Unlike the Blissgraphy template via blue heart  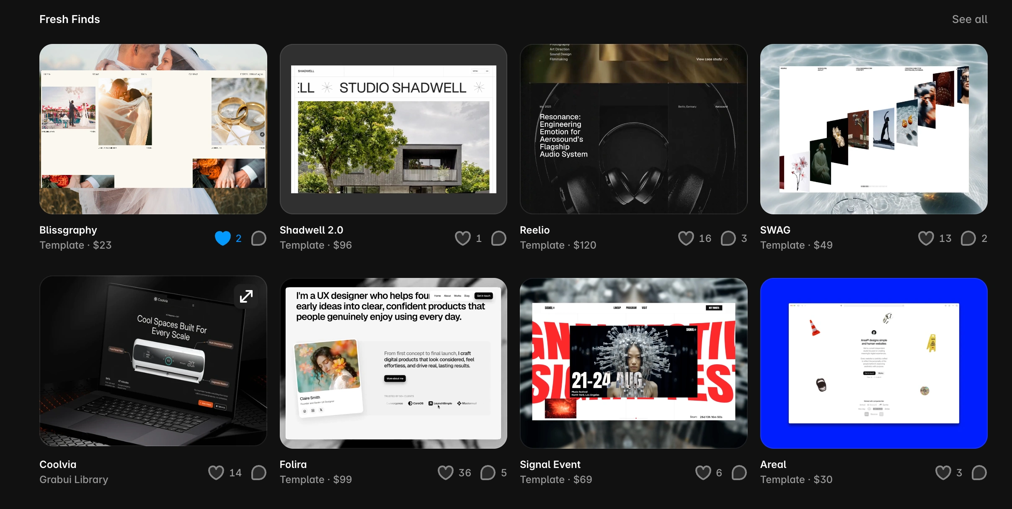coord(223,238)
